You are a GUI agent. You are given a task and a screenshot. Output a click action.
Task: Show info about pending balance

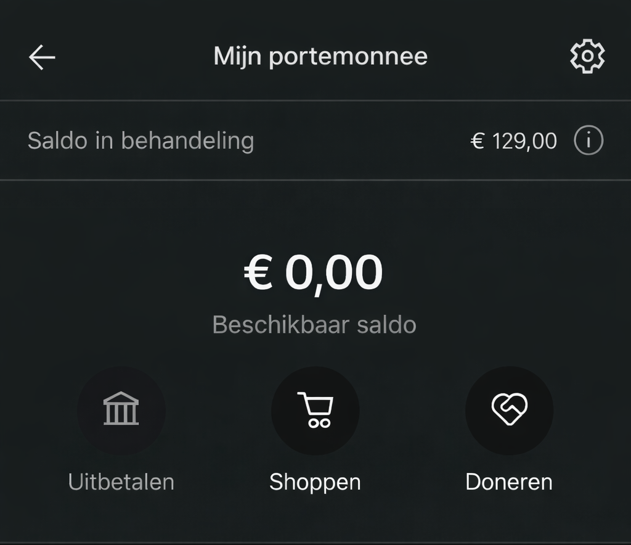tap(588, 141)
